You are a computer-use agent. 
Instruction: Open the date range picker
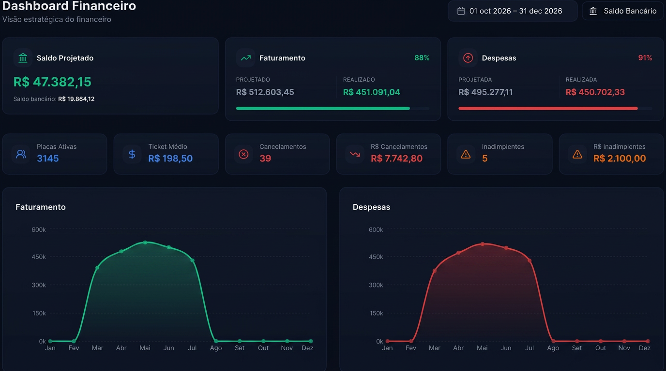513,11
